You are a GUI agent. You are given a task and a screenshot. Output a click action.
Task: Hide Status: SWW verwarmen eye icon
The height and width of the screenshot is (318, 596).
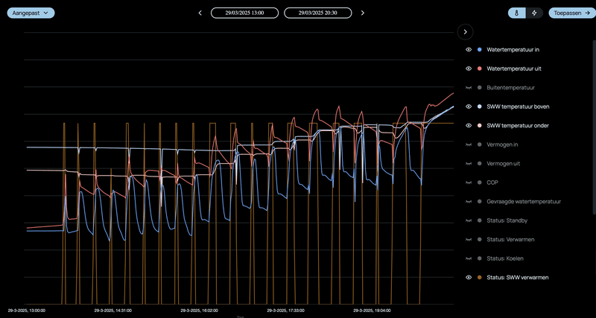point(469,278)
